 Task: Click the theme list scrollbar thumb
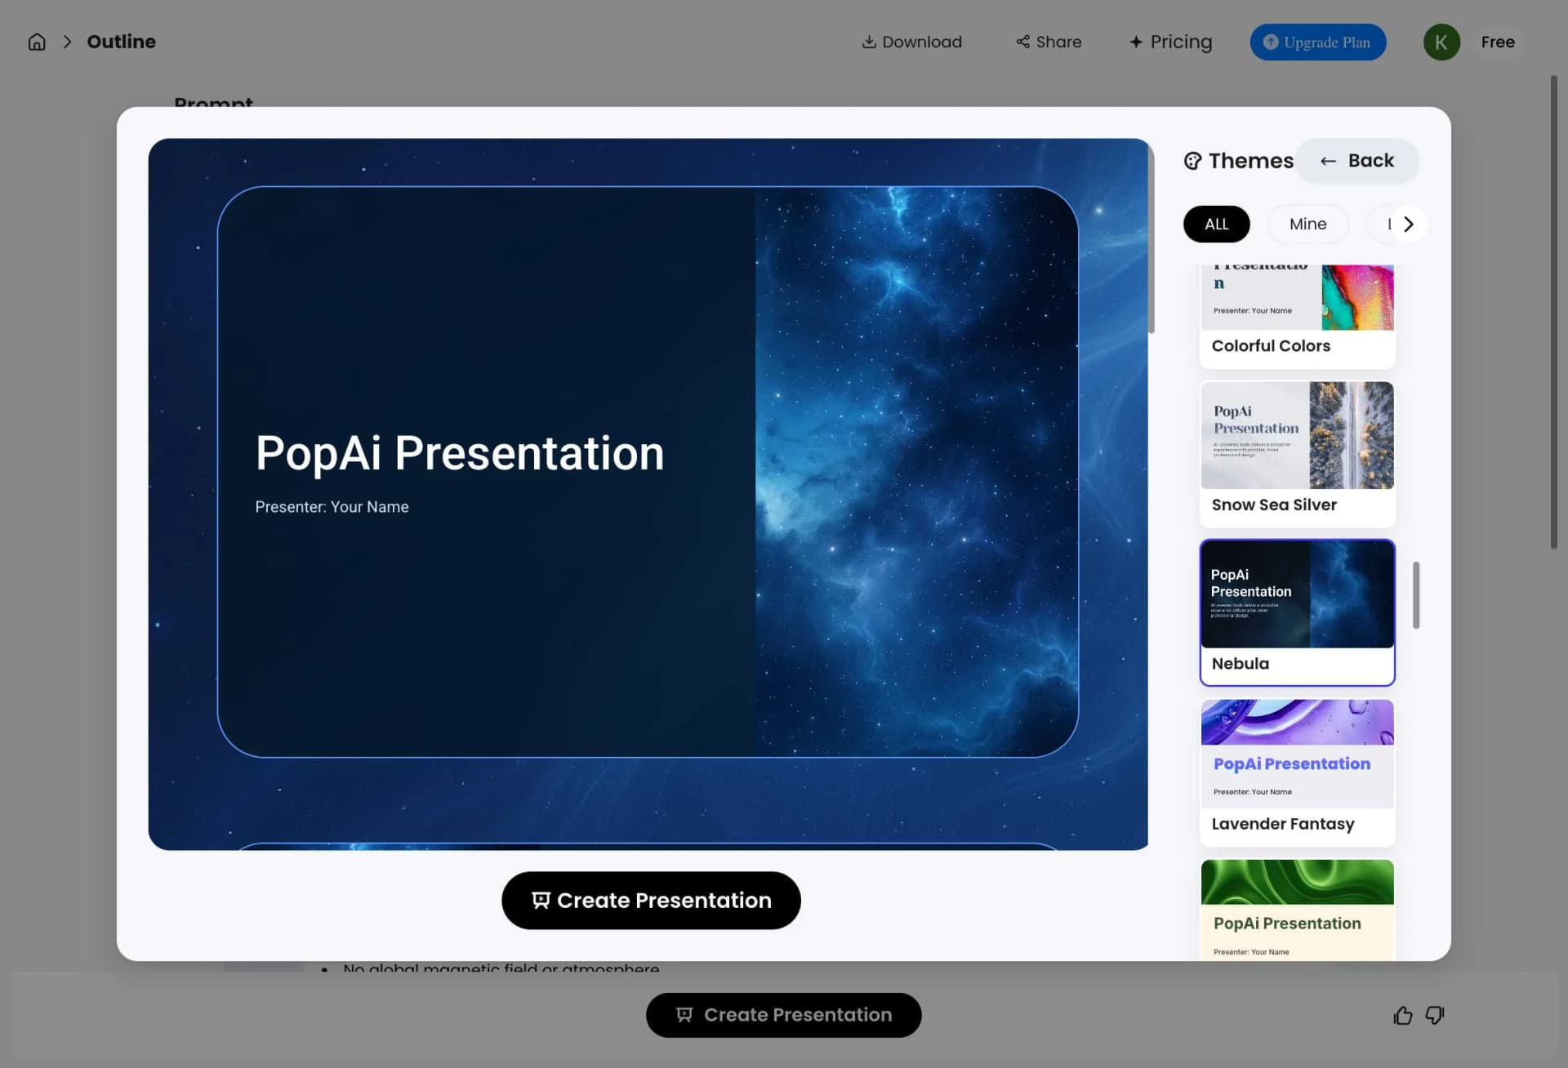[1416, 595]
